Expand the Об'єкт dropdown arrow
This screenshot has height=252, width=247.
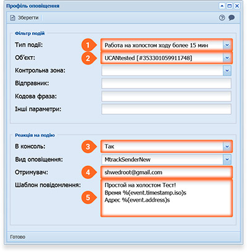tap(227, 58)
